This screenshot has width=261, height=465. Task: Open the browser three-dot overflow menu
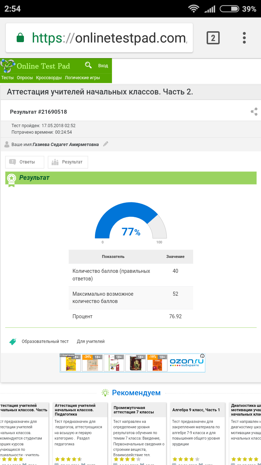coord(244,38)
